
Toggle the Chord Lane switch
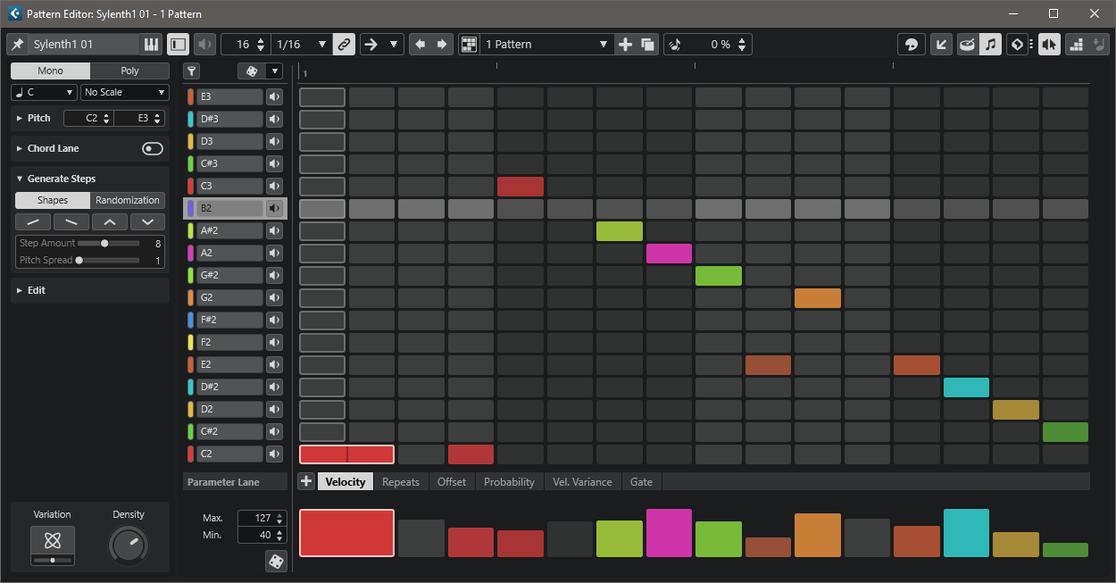coord(153,149)
